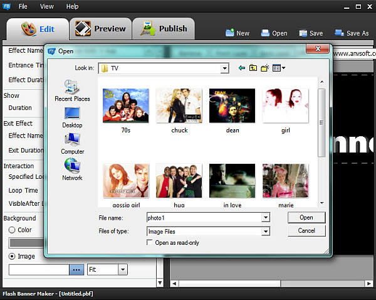Click the Save As toolbar icon
Viewport: 376px width, 300px height.
tap(339, 33)
